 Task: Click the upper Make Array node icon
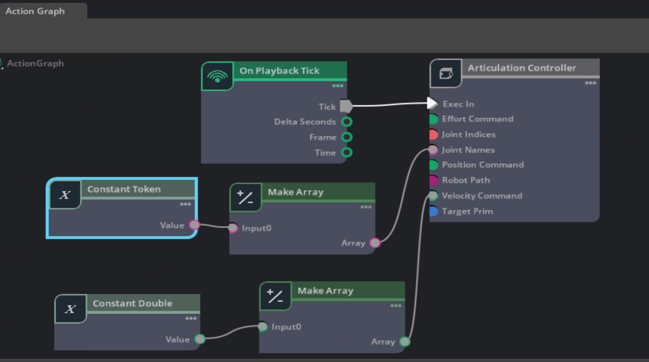pos(245,198)
